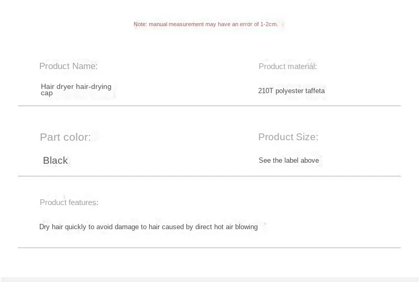Click the word 'cap' under Product Name

coord(47,93)
